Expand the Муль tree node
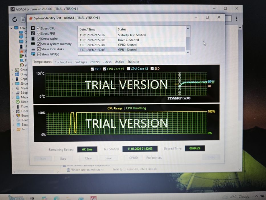 point(13,88)
